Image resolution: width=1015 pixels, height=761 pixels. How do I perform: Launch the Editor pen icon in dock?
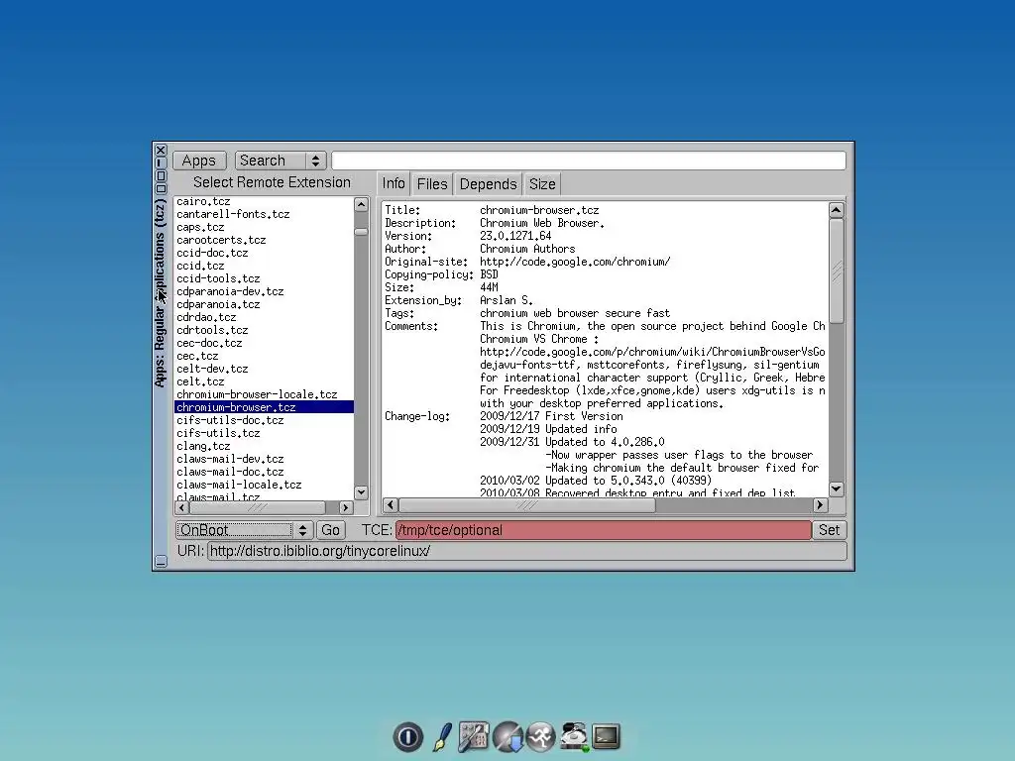pyautogui.click(x=442, y=737)
